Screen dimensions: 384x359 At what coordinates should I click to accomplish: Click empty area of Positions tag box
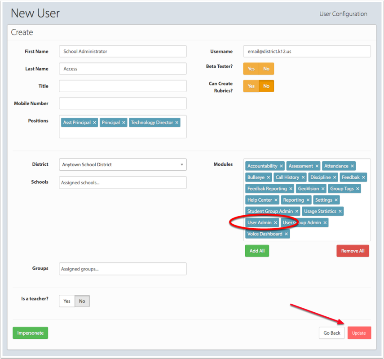pos(123,133)
